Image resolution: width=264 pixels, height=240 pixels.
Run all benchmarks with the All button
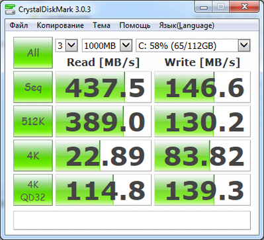click(x=33, y=53)
